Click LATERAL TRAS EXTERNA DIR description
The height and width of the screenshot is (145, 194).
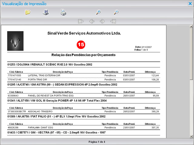tap(44, 76)
